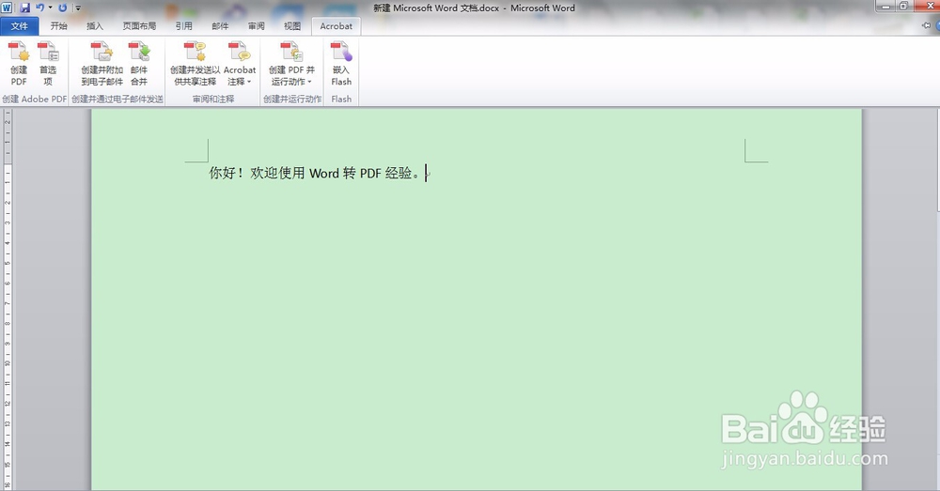Click Create and Attach to Email (创建并附加到电子邮件)
The height and width of the screenshot is (491, 940).
pos(102,64)
